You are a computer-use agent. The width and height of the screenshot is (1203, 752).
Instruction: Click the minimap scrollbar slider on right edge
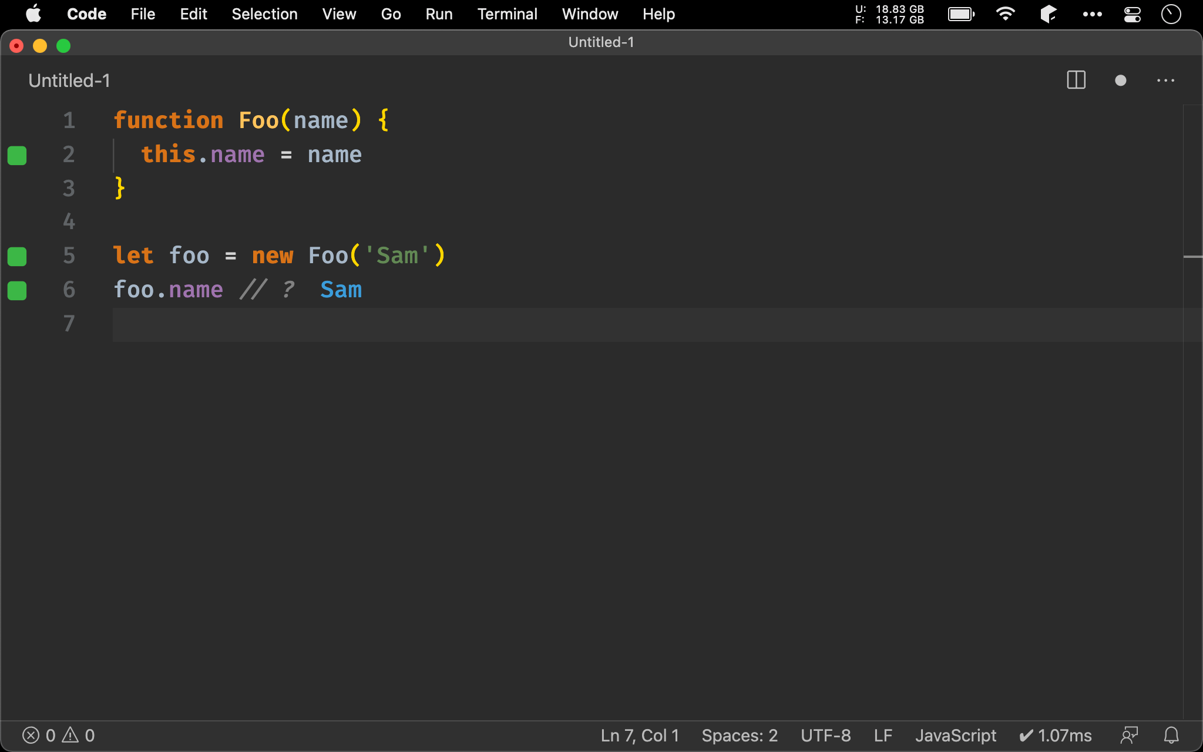1192,257
